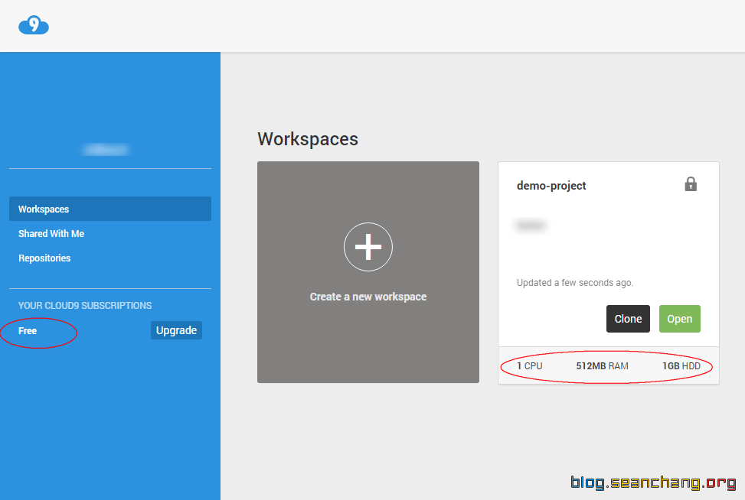Click 'Updated a few seconds ago' text

tap(575, 283)
